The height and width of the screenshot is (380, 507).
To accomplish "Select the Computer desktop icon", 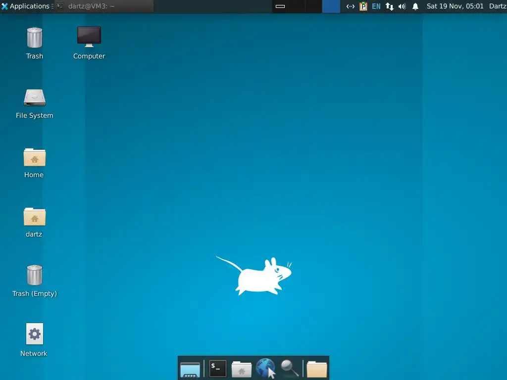I will coord(89,44).
